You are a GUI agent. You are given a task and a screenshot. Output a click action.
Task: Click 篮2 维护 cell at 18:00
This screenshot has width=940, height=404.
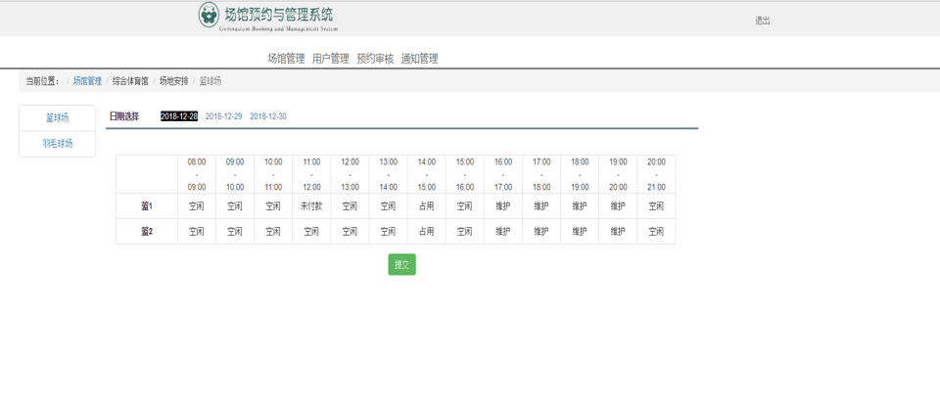coord(580,232)
